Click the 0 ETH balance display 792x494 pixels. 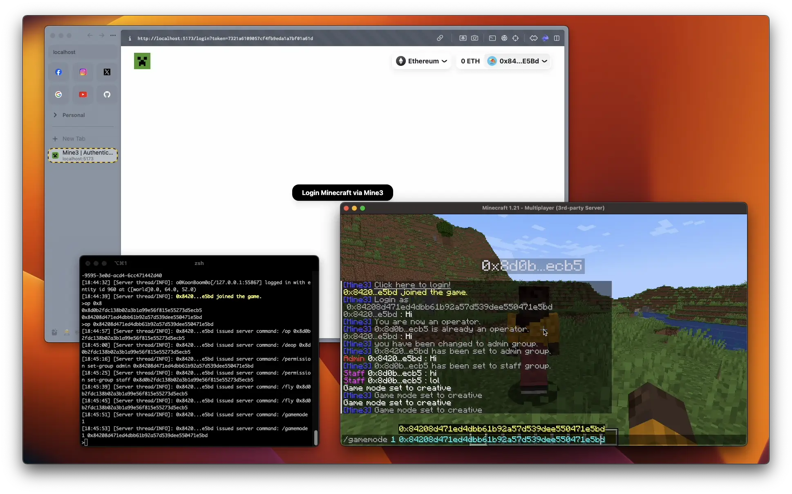tap(470, 61)
